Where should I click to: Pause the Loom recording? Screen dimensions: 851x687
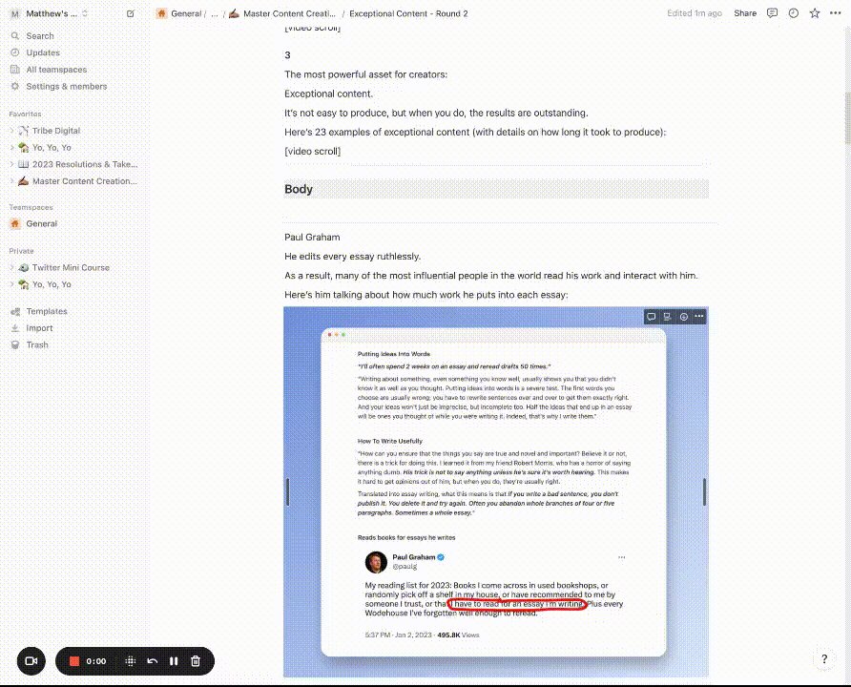[x=174, y=661]
